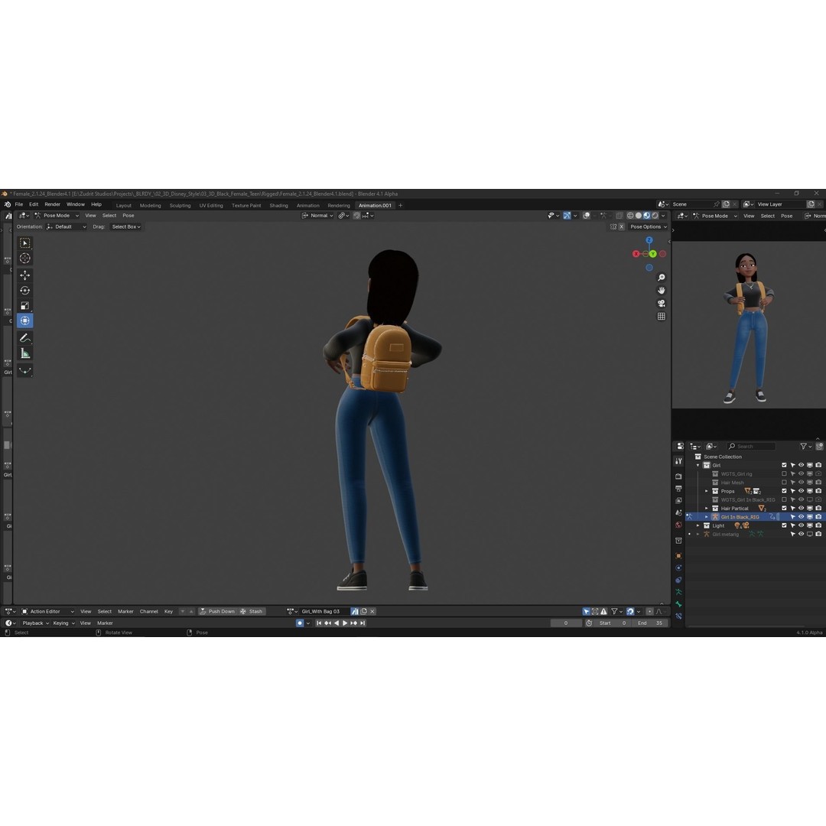Viewport: 826px width, 826px height.
Task: Open the Playback dropdown
Action: pyautogui.click(x=35, y=623)
